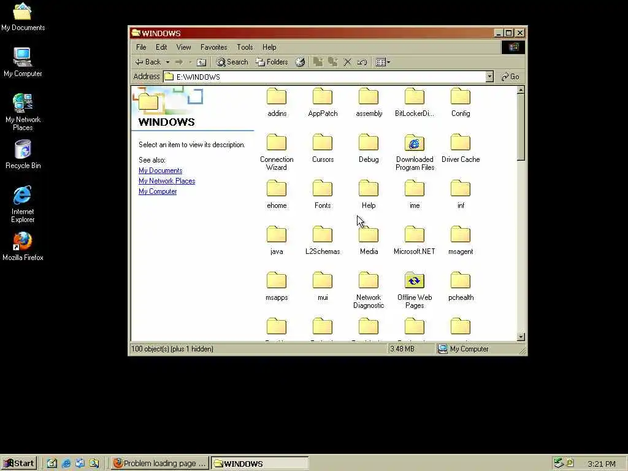Select the addins folder

tap(277, 102)
